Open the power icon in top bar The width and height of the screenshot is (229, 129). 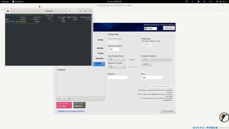224,1
